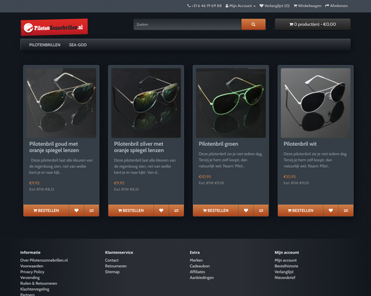
Task: Open the Mijn Account dropdown
Action: click(240, 6)
